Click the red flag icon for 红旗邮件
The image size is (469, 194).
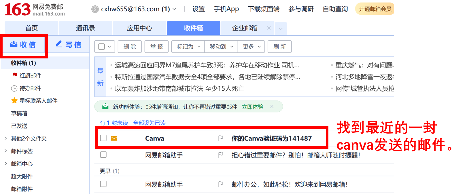(x=15, y=75)
